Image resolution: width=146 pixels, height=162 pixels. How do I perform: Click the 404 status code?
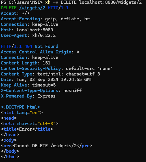[x=28, y=46]
